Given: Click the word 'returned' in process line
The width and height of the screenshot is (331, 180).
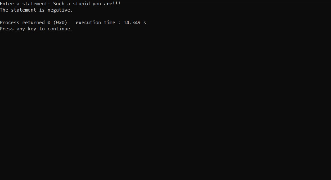Looking at the screenshot, I should tap(33, 23).
